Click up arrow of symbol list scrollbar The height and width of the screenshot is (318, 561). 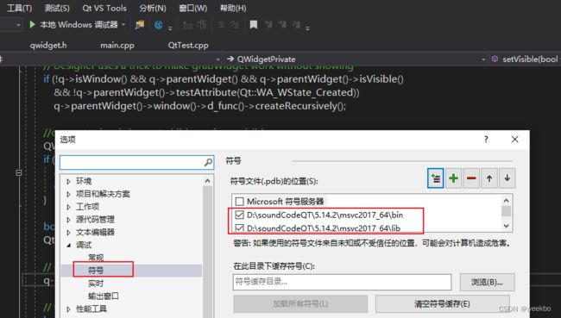(507, 201)
